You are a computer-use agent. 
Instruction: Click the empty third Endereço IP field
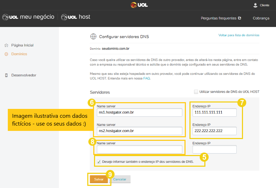tap(214, 149)
